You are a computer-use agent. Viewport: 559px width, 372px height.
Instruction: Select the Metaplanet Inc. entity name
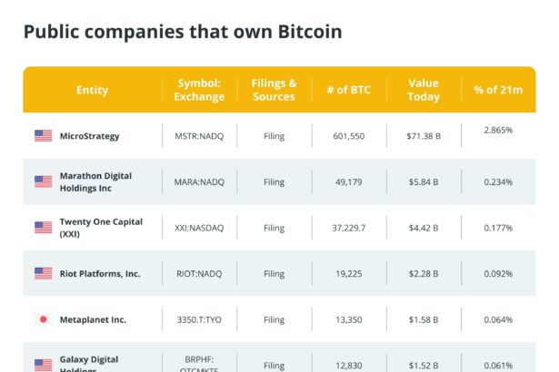pos(93,319)
